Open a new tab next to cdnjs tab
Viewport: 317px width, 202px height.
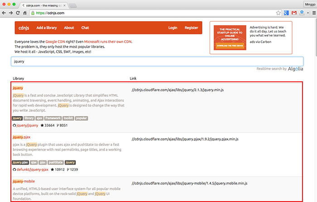coord(73,6)
